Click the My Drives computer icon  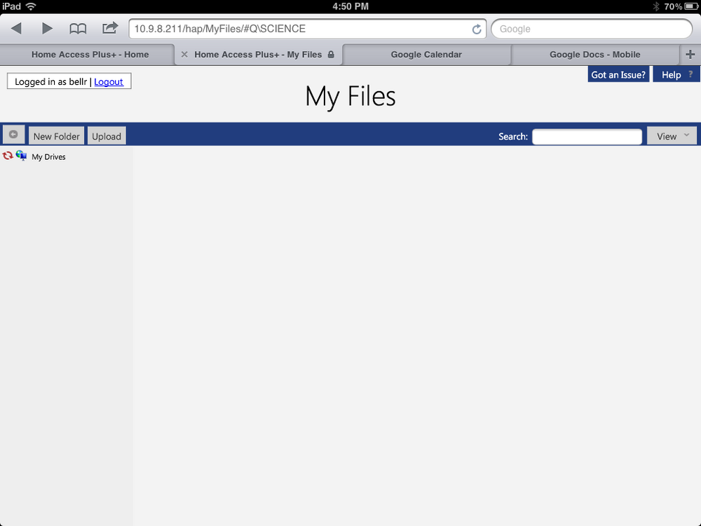pos(21,156)
